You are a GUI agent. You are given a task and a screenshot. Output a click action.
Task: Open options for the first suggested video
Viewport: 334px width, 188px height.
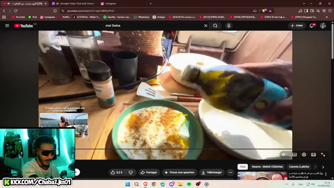point(326,174)
